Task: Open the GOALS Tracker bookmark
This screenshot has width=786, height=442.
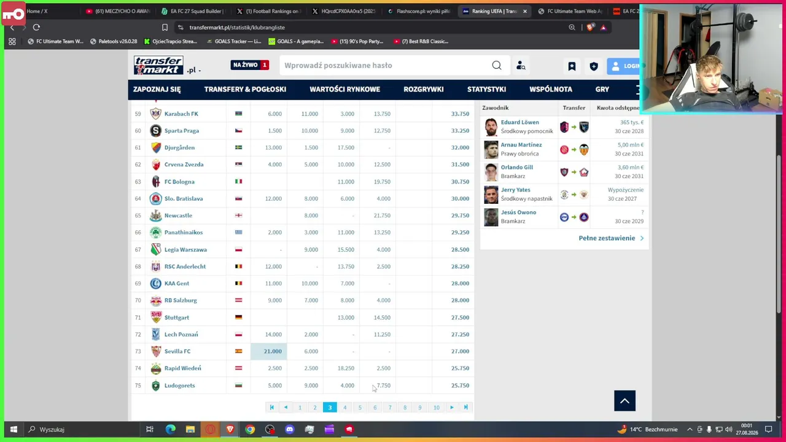Action: (x=235, y=41)
